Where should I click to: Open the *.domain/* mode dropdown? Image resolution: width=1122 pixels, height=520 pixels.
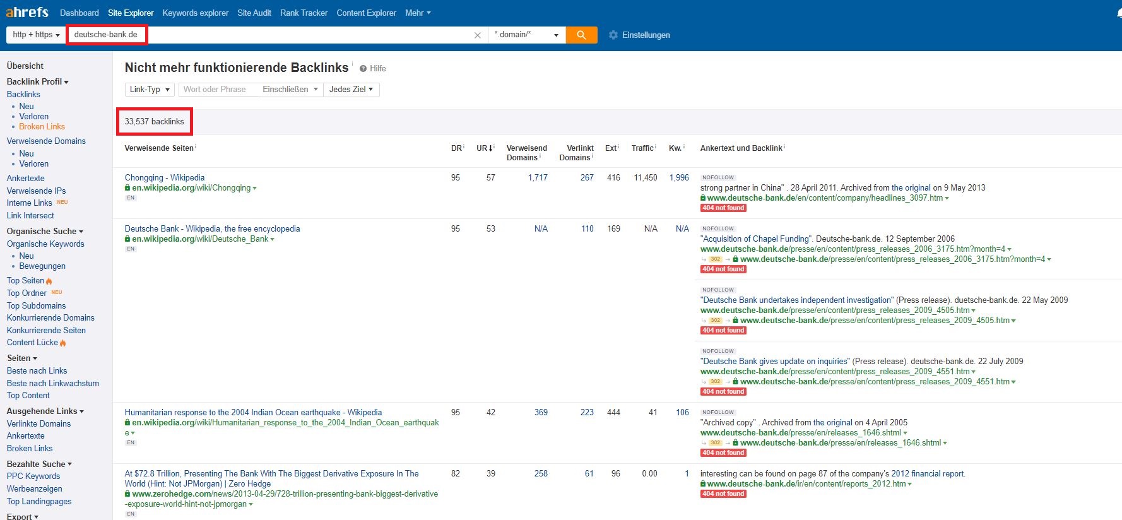pyautogui.click(x=527, y=35)
